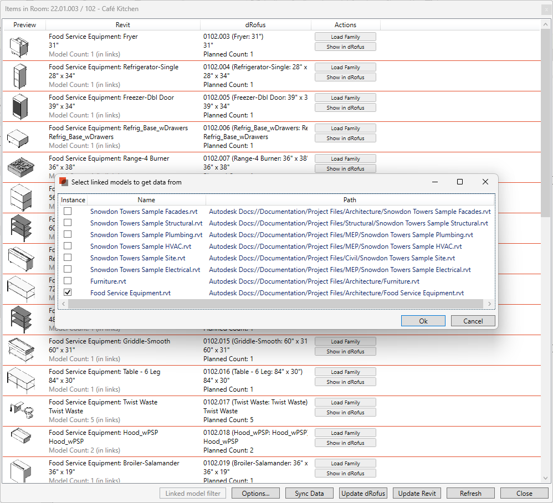Click the Sync Data button
The width and height of the screenshot is (553, 503).
pyautogui.click(x=309, y=494)
